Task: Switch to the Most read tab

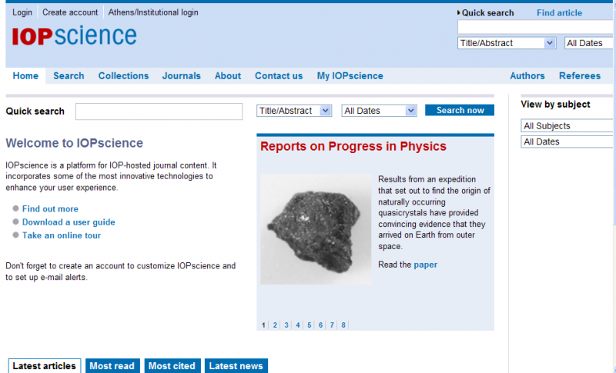Action: point(112,366)
